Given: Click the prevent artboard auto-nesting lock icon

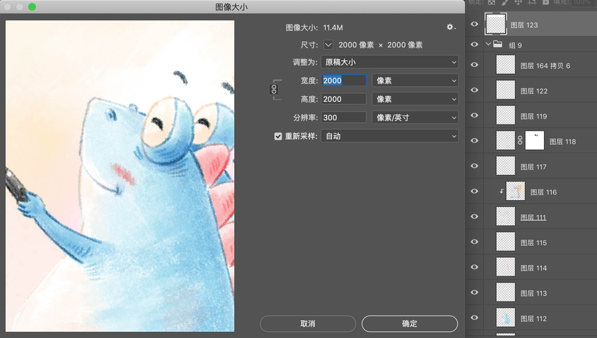Looking at the screenshot, I should coord(532,2).
